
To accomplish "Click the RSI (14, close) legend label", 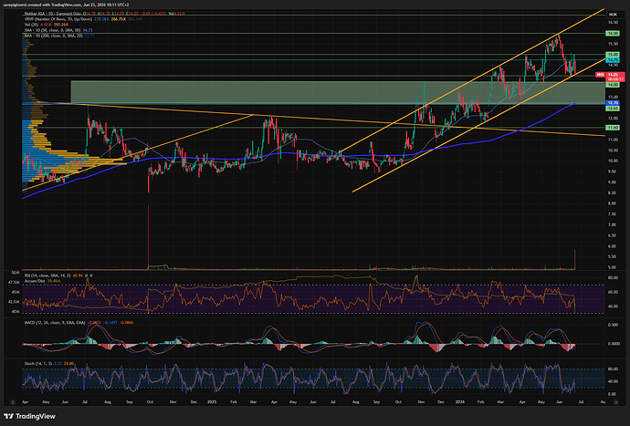I will [x=47, y=275].
